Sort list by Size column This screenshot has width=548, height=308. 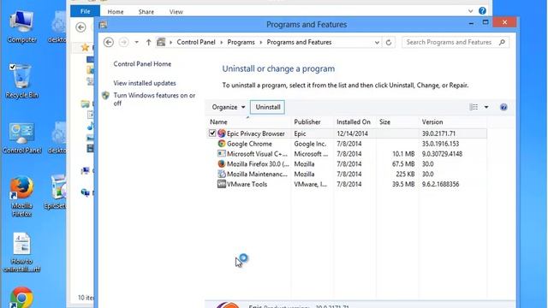[x=384, y=121]
